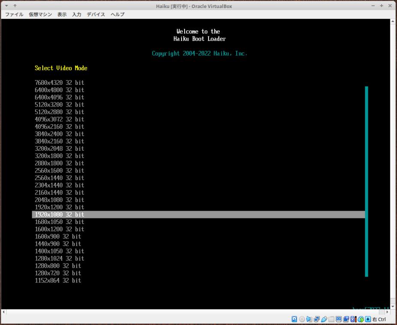
Task: Open the 表示 menu
Action: click(62, 15)
